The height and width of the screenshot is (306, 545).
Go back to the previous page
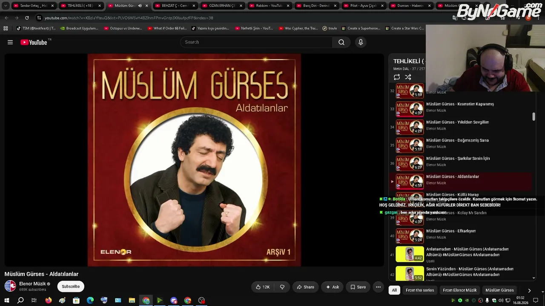click(x=6, y=18)
